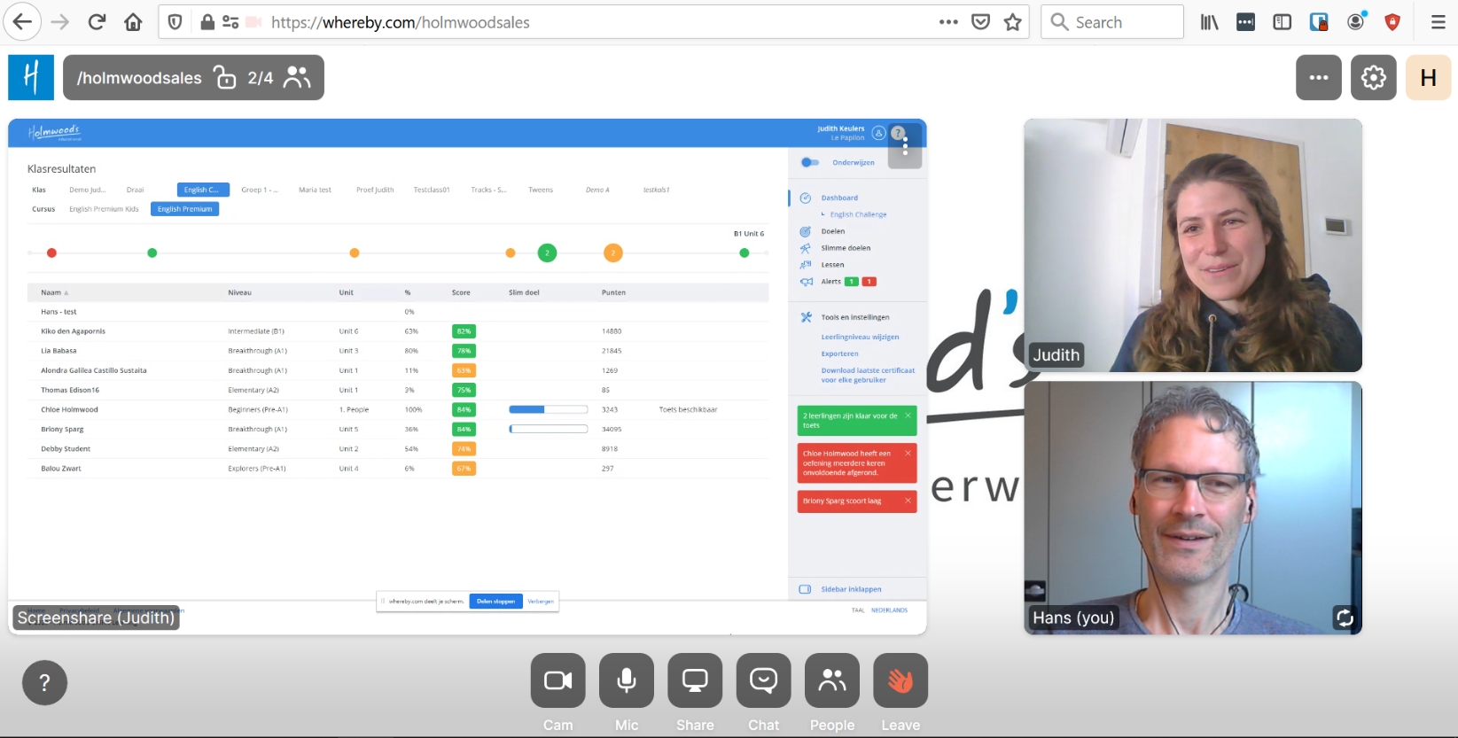1458x738 pixels.
Task: Mute the microphone with the Mic button
Action: pos(627,680)
